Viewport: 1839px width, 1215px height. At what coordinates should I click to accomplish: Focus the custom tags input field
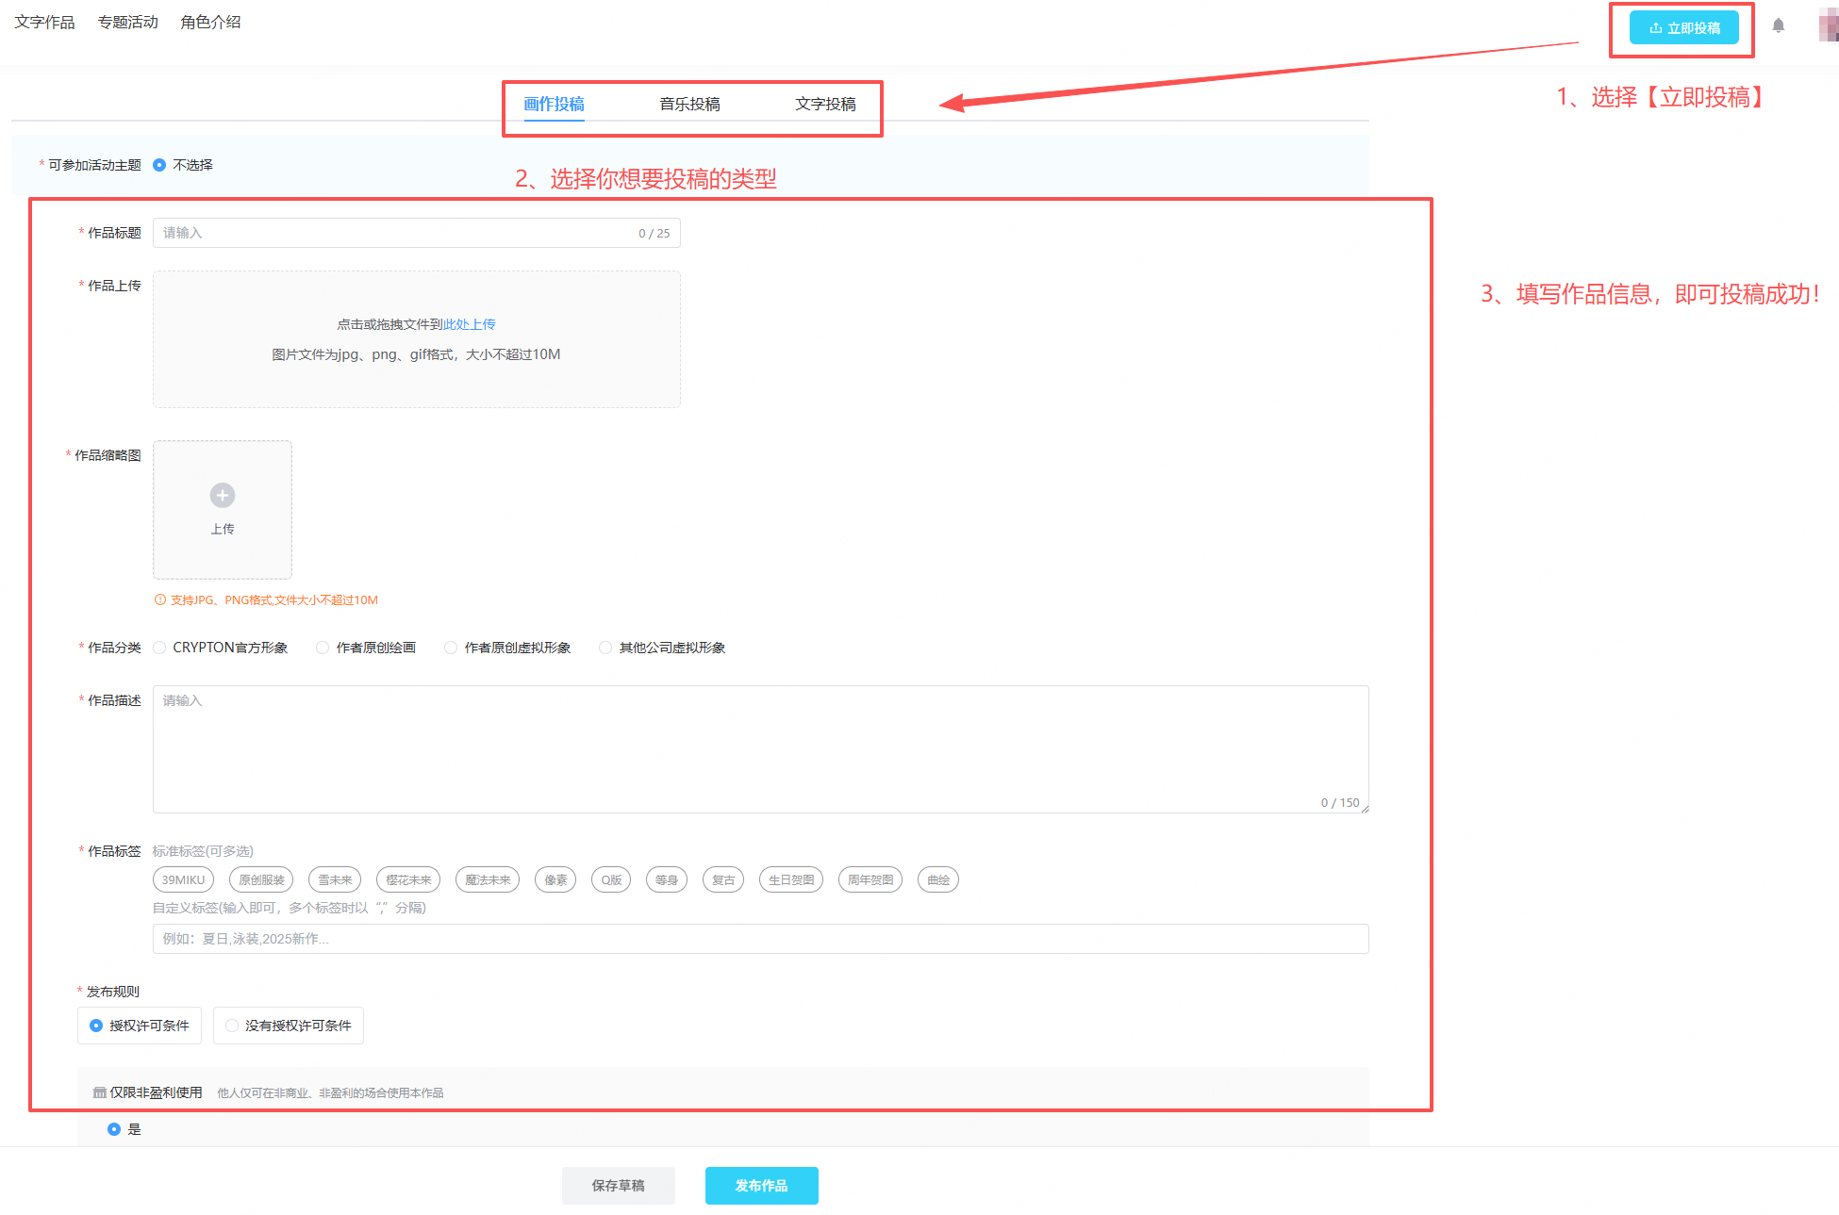coord(760,939)
